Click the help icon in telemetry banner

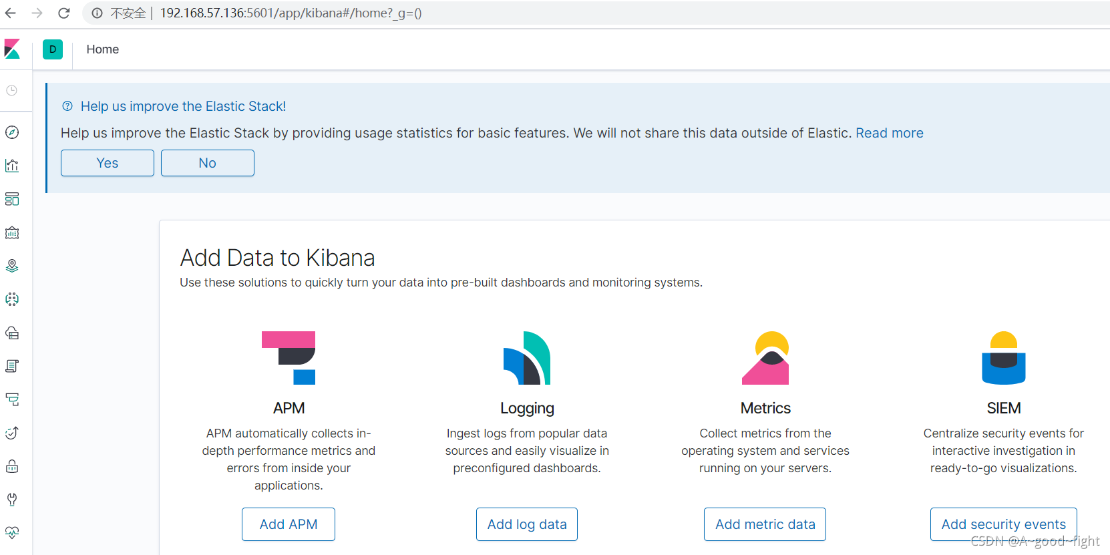tap(67, 106)
